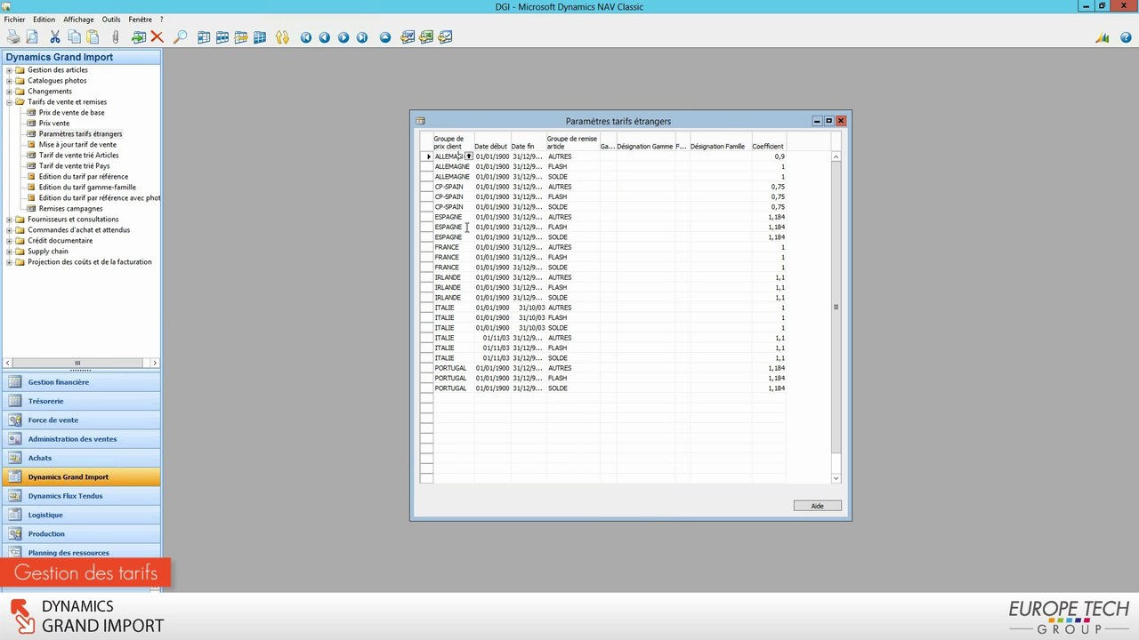Viewport: 1139px width, 640px height.
Task: Click the Paste clipboard icon
Action: (93, 37)
